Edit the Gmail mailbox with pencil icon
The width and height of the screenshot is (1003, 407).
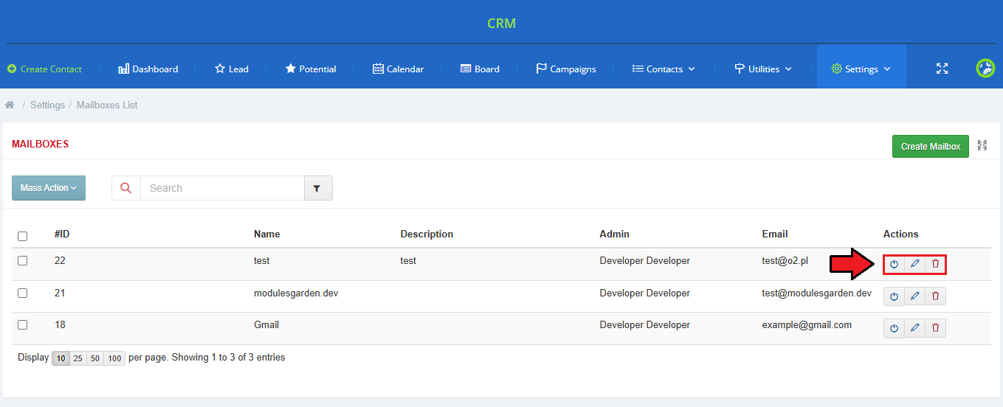[x=914, y=328]
